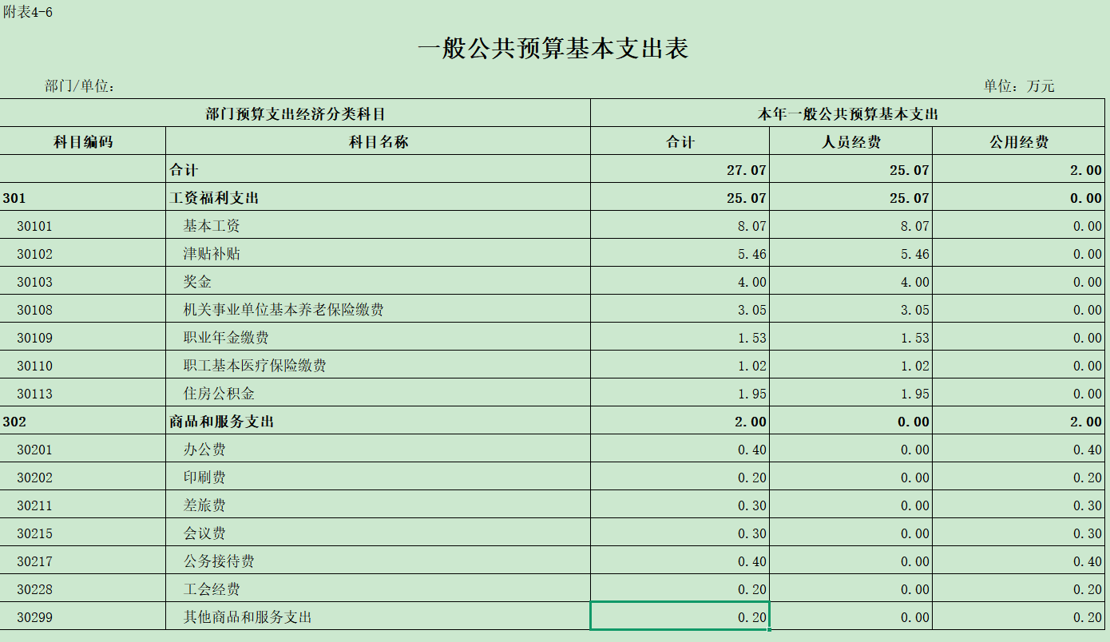Click the code cell 302
The image size is (1110, 642).
coord(83,421)
